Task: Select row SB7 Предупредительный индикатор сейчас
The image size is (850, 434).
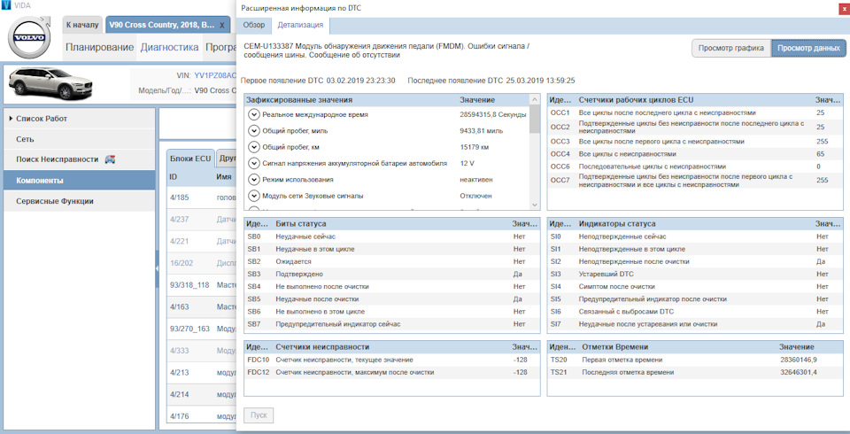Action: click(x=392, y=324)
